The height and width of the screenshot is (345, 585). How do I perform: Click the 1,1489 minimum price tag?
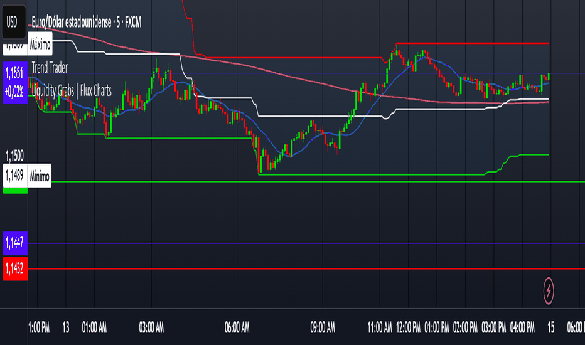15,175
